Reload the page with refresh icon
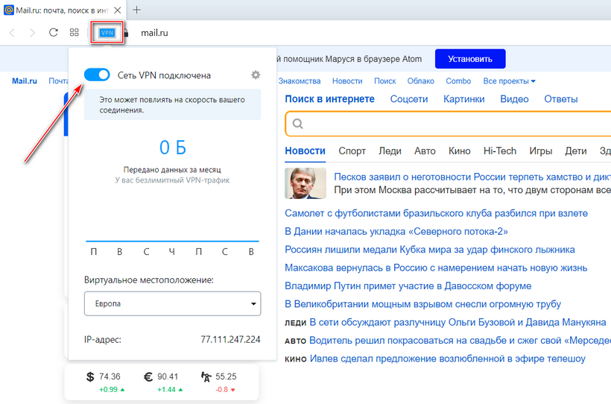 click(x=54, y=33)
